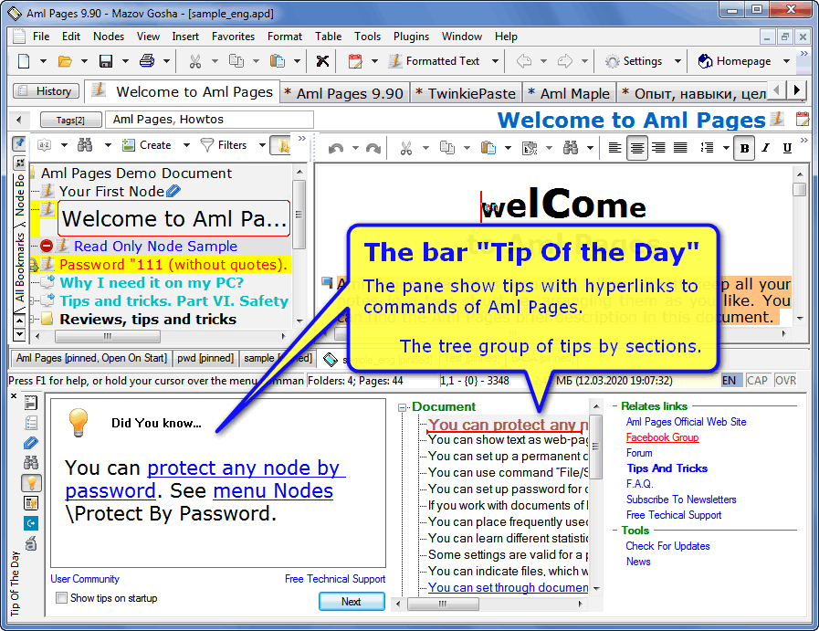Switch to the Aml Maple tab
The width and height of the screenshot is (819, 631).
tap(569, 93)
